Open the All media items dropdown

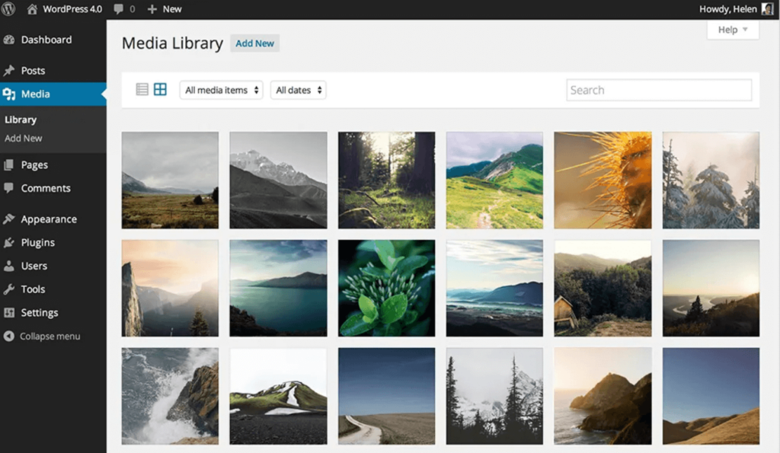(221, 89)
